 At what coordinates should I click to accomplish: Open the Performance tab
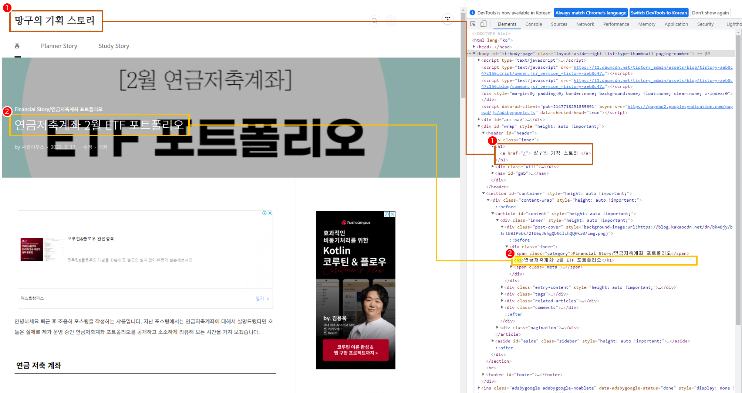tap(616, 24)
